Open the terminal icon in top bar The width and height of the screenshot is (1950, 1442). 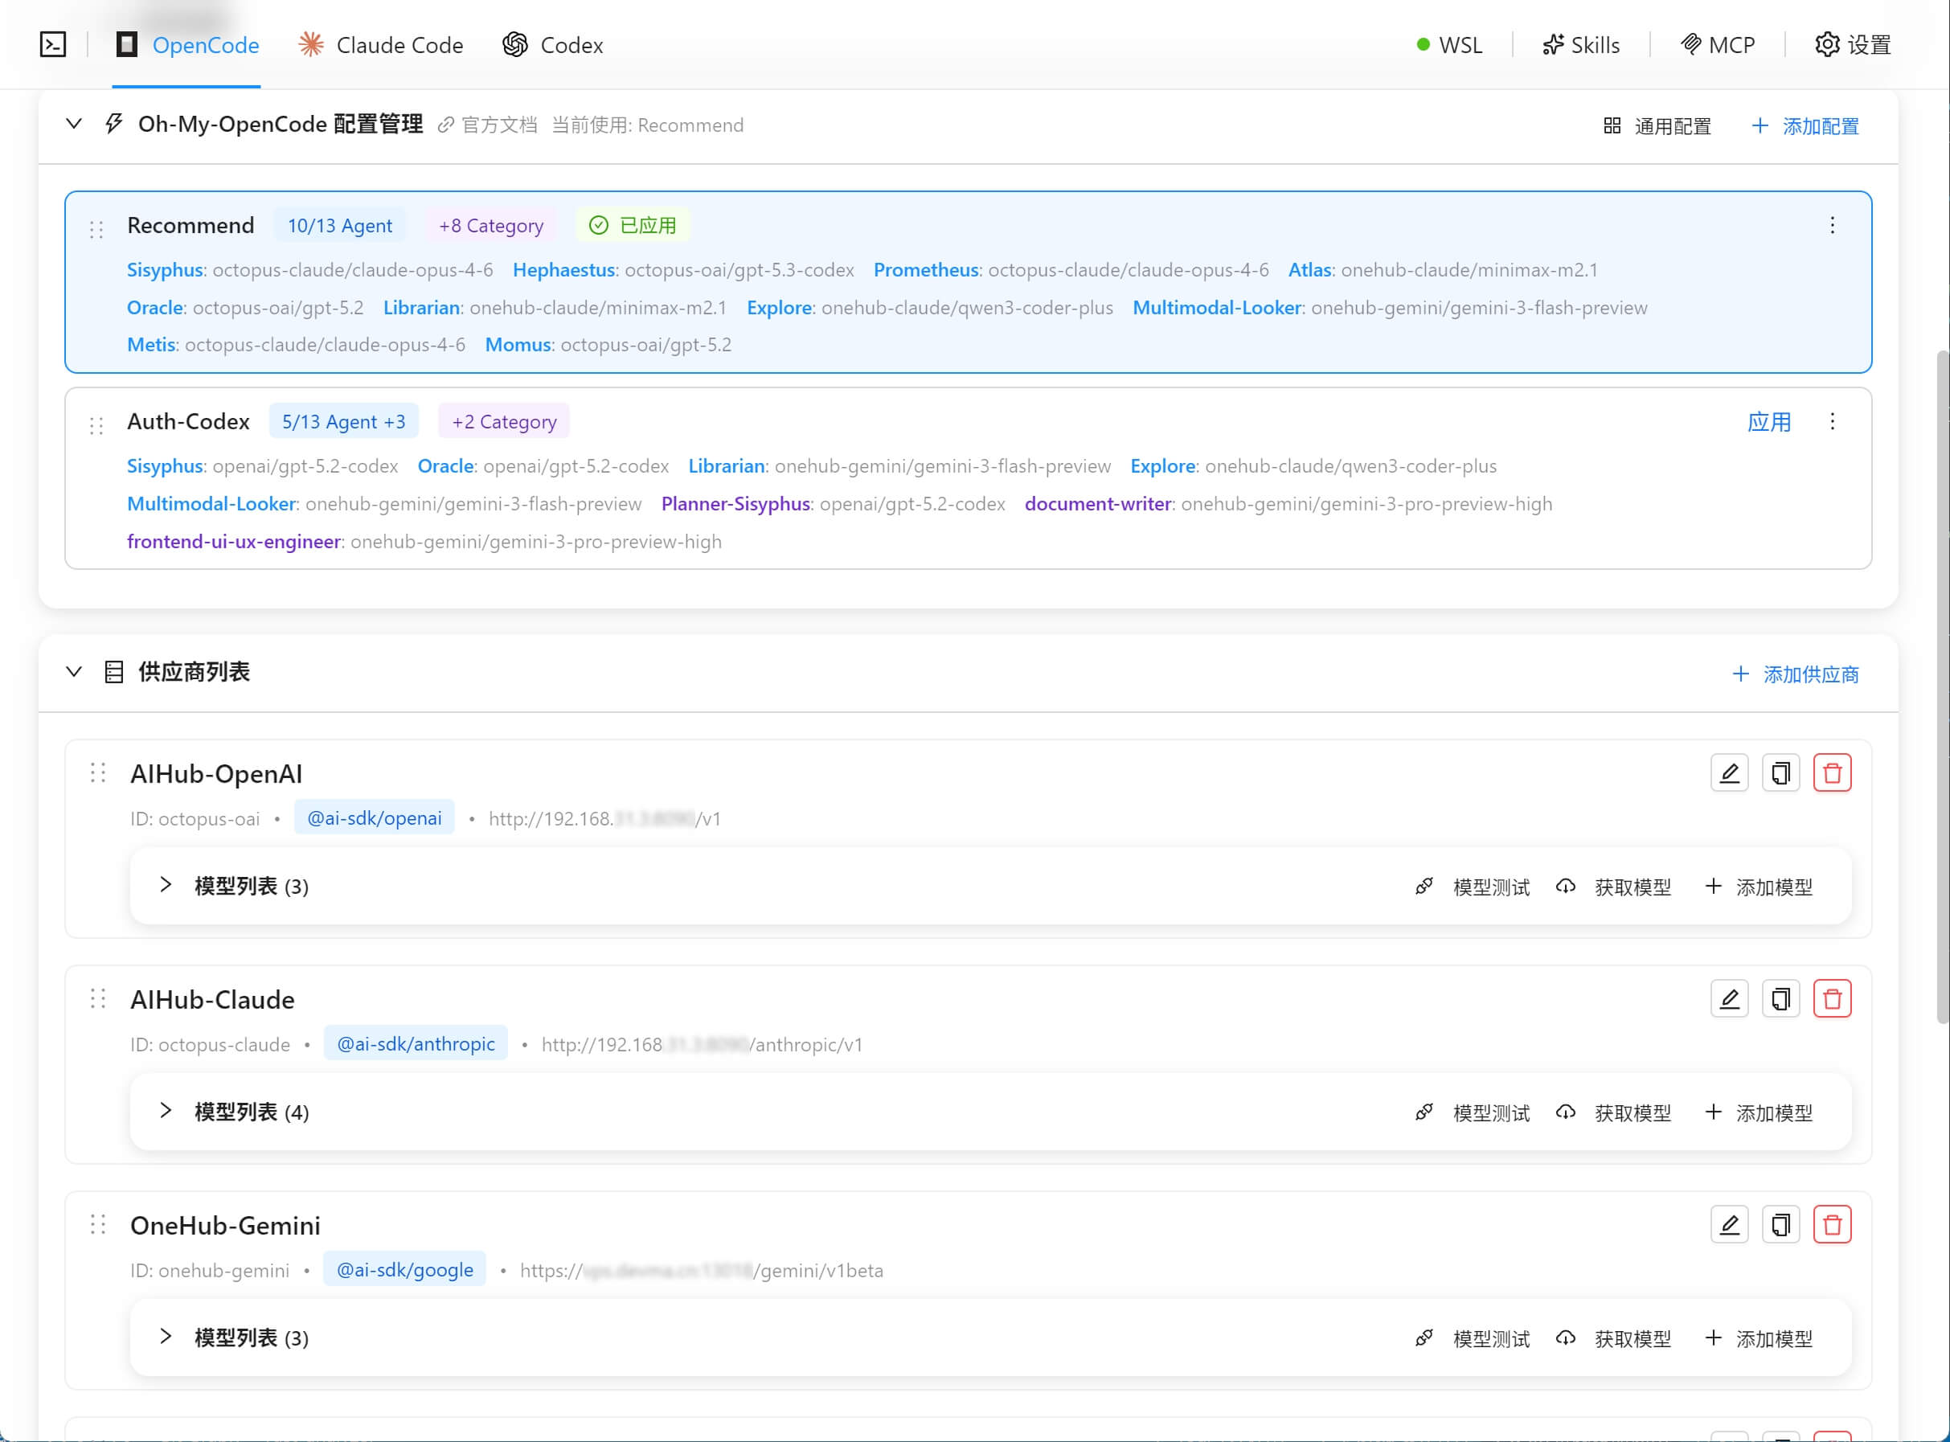(53, 44)
